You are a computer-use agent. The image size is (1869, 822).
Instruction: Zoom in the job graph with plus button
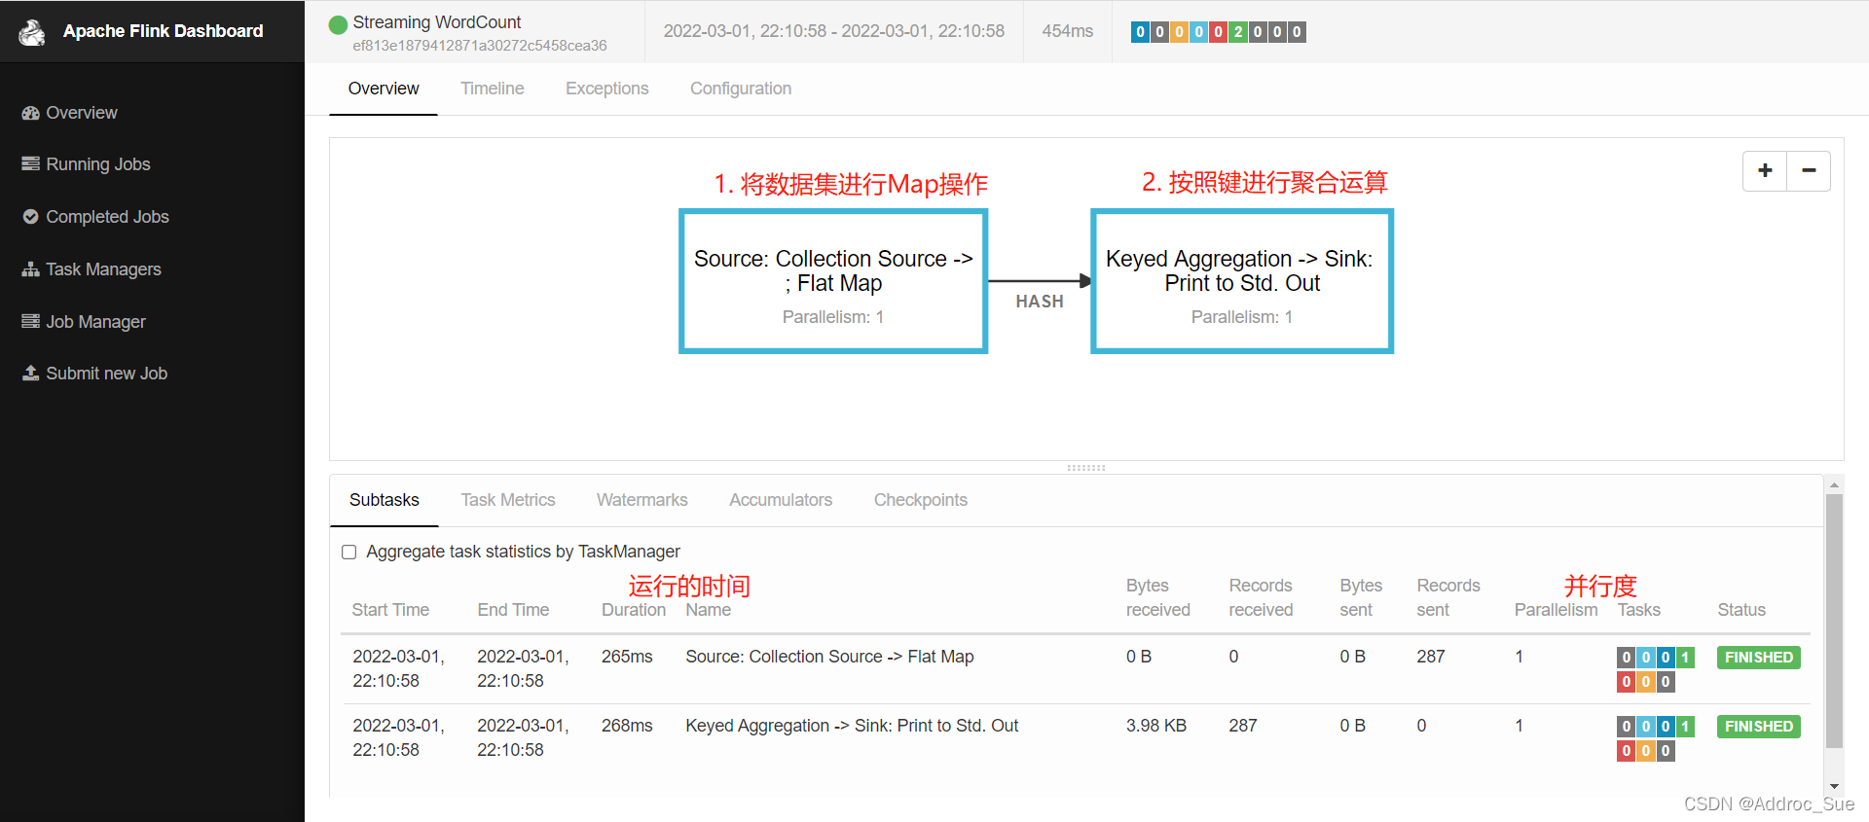[x=1765, y=171]
